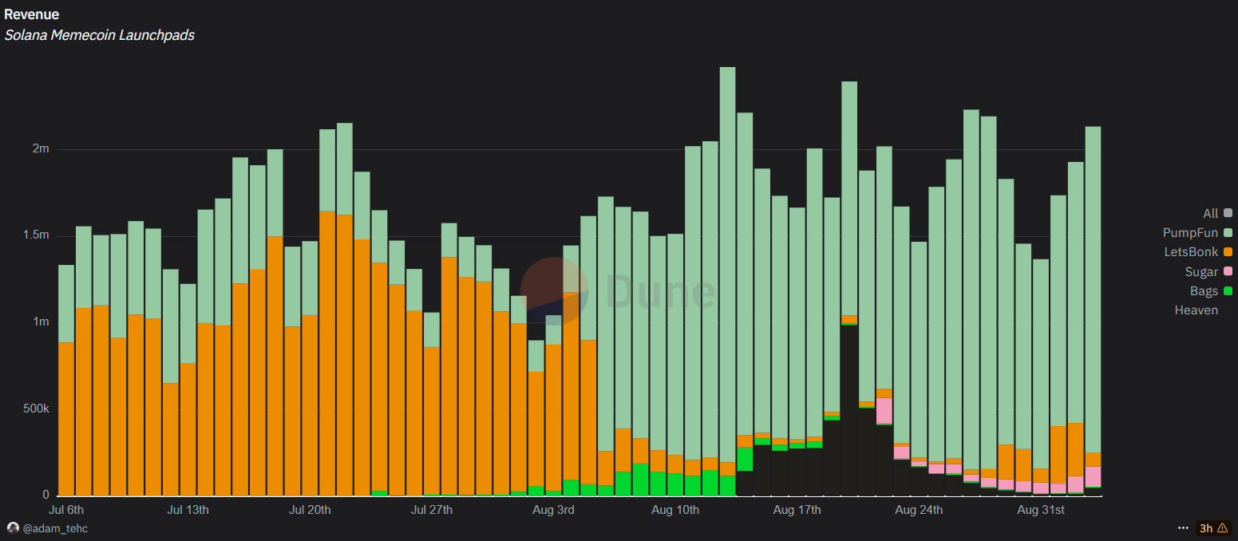The image size is (1238, 541).
Task: Click the largest black Heaven bar segment
Action: 849,410
